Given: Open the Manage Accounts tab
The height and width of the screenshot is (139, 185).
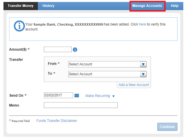Looking at the screenshot, I should 147,6.
